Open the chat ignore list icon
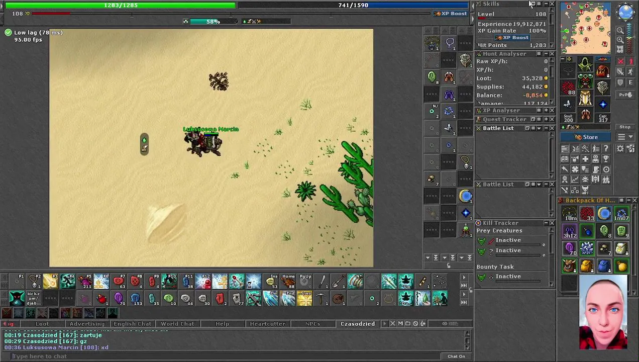Image resolution: width=639 pixels, height=362 pixels. click(415, 323)
